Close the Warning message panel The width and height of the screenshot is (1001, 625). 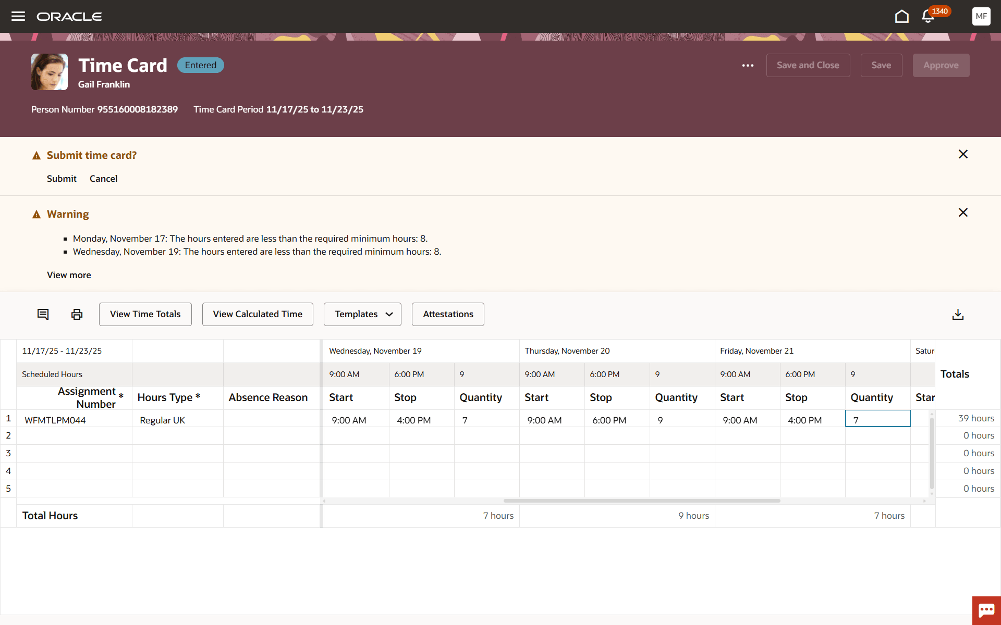coord(963,213)
